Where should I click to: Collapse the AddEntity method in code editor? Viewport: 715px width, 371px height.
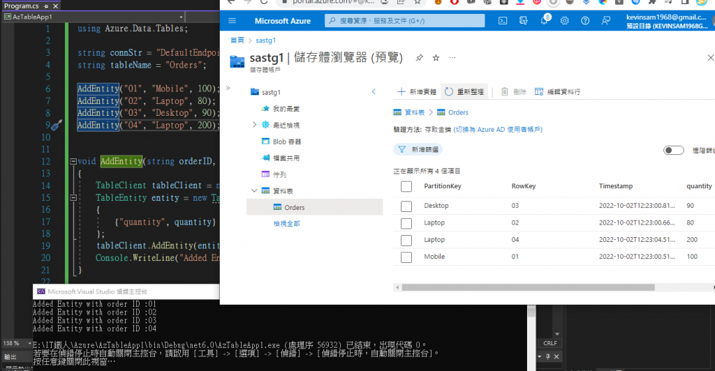(73, 161)
